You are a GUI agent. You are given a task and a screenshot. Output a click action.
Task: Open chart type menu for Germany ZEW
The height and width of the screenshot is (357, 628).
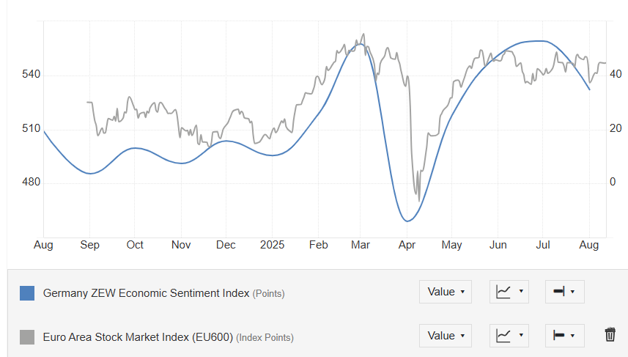(509, 292)
